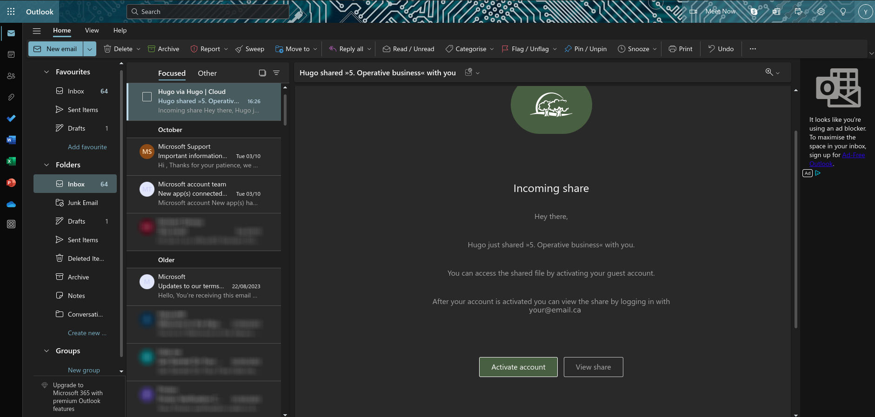Image resolution: width=875 pixels, height=417 pixels.
Task: Open the New email dropdown arrow
Action: tap(90, 49)
